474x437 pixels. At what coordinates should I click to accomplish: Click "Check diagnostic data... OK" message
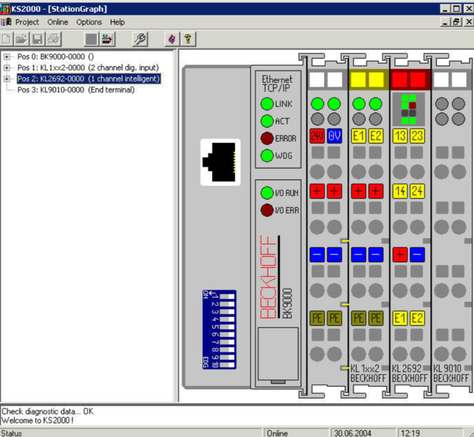[x=48, y=412]
